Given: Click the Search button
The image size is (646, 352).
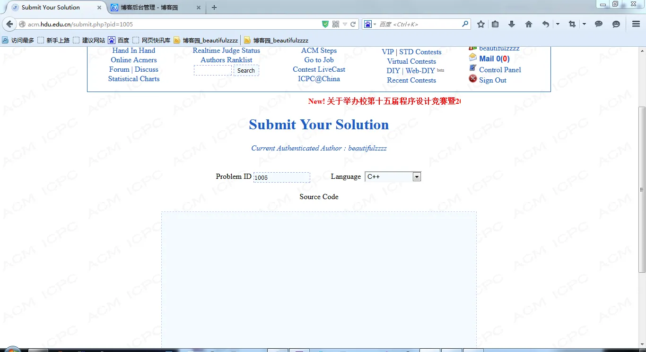Looking at the screenshot, I should coord(246,70).
